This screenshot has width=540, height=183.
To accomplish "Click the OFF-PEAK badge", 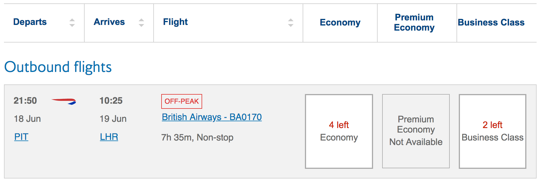I will pyautogui.click(x=182, y=101).
